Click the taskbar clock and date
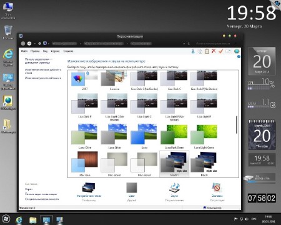 269,219
